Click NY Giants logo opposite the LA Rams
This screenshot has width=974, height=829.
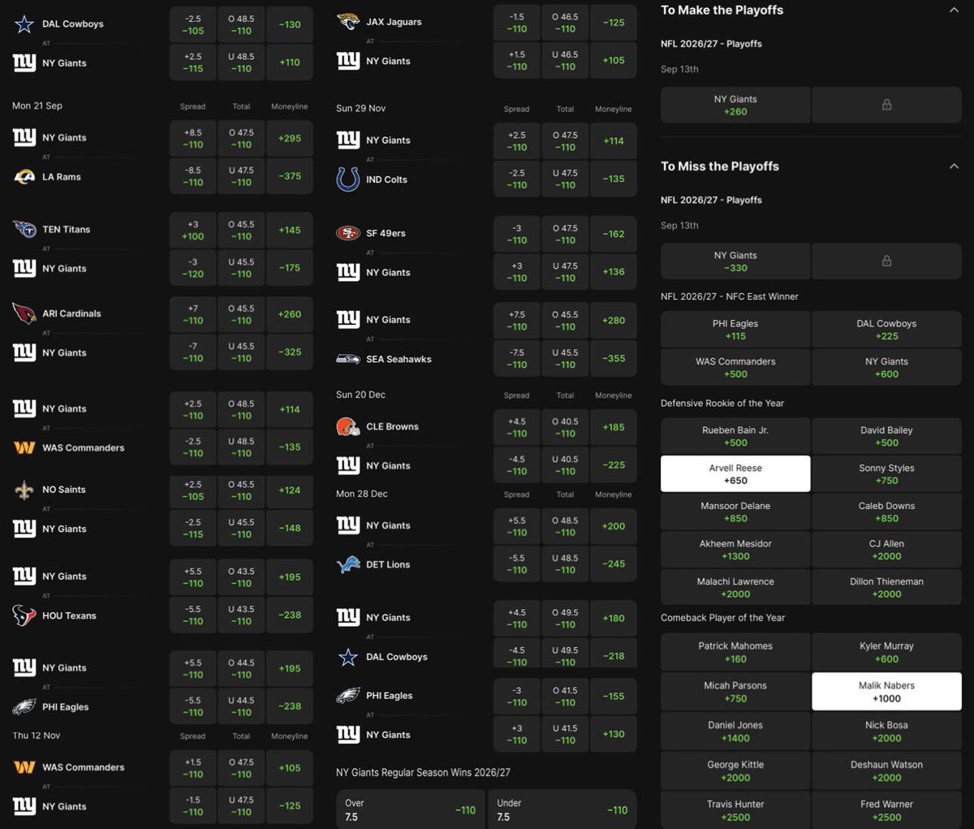pos(24,138)
